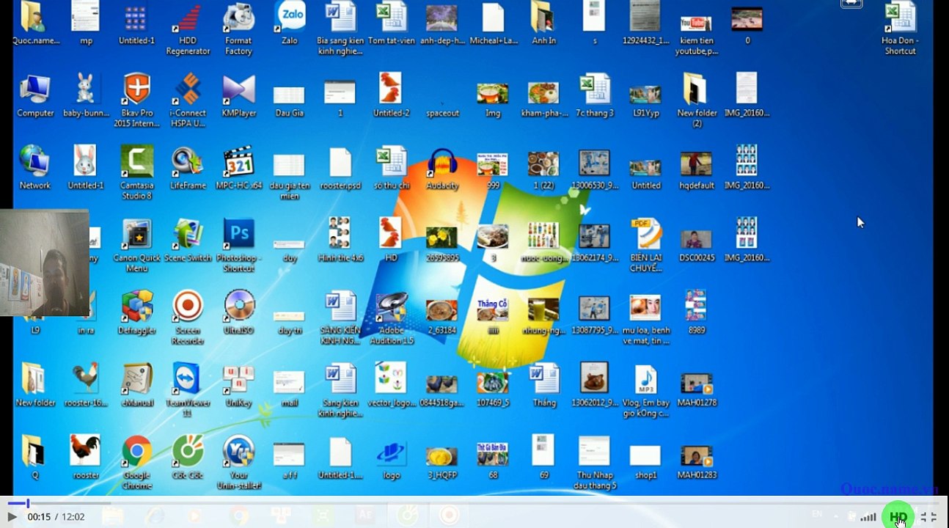Select the KMPlayer desktop icon
Image resolution: width=949 pixels, height=528 pixels.
[x=238, y=97]
